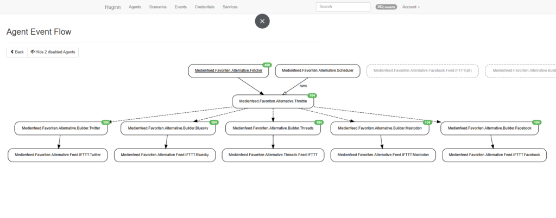Open the Services navigation item
556x218 pixels.
click(x=230, y=7)
